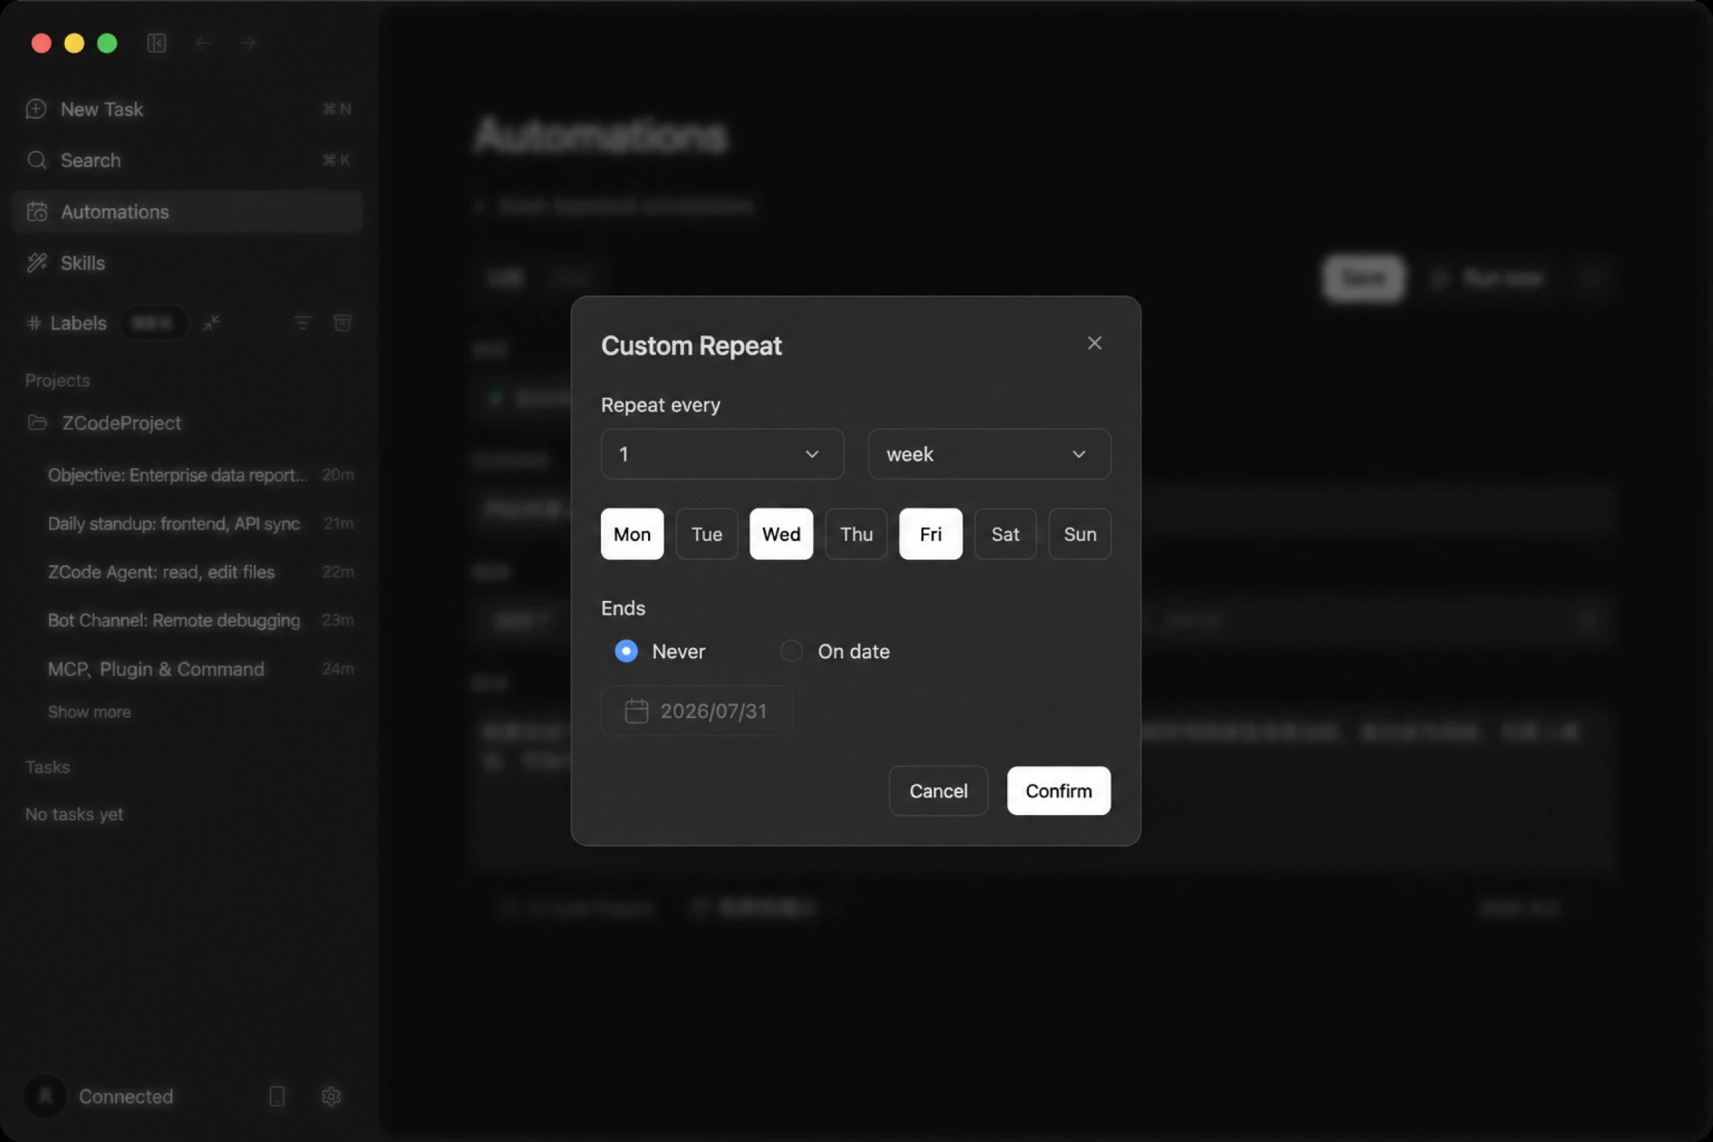Click the Cancel button
1713x1142 pixels.
[x=938, y=791]
